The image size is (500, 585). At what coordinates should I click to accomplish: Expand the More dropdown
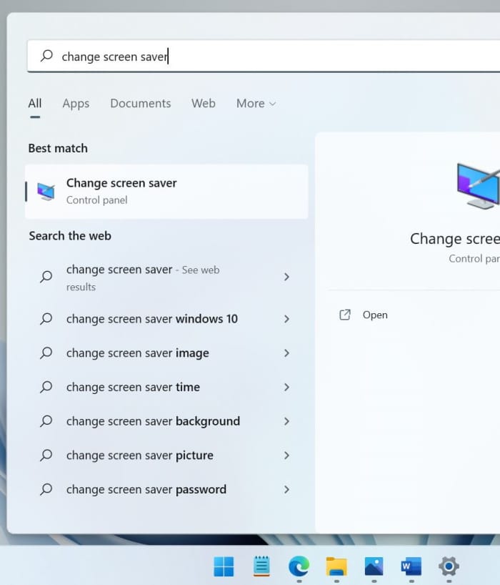point(256,104)
